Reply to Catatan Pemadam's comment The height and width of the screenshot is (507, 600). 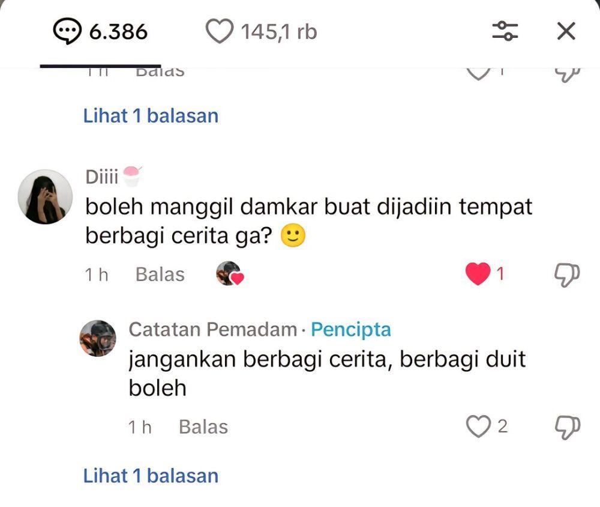[x=203, y=427]
